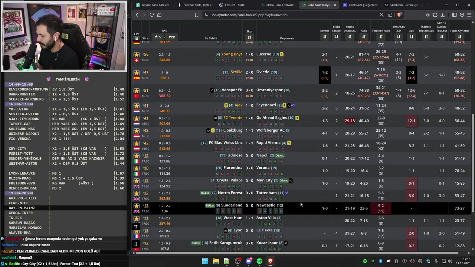
Task: Open minute 47 link for Sevilla
Action: tap(146, 73)
